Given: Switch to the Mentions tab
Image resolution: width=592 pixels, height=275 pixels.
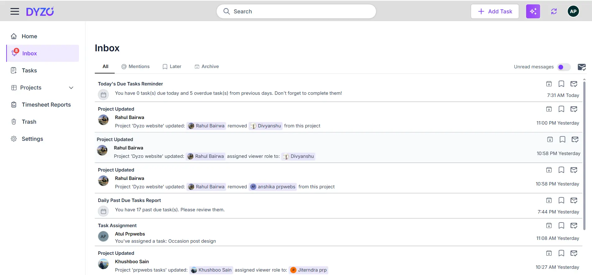Looking at the screenshot, I should click(135, 66).
